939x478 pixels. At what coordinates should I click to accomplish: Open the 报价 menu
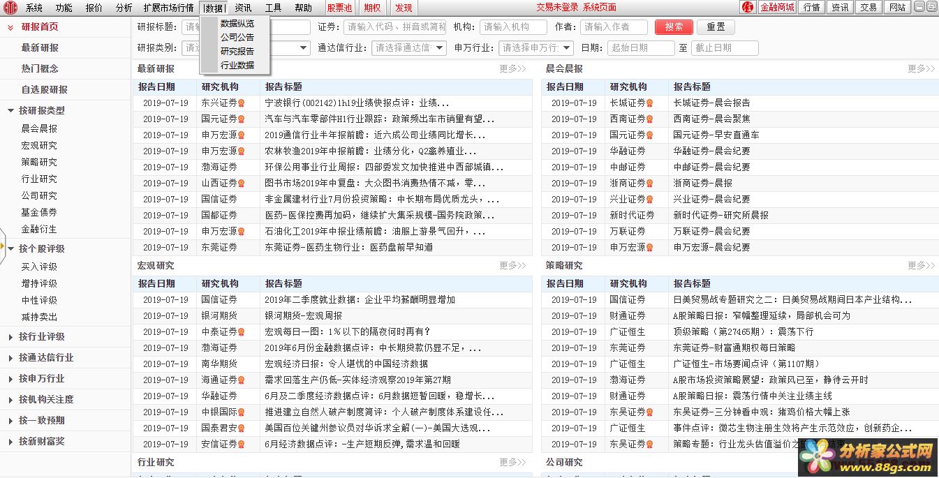pos(94,8)
